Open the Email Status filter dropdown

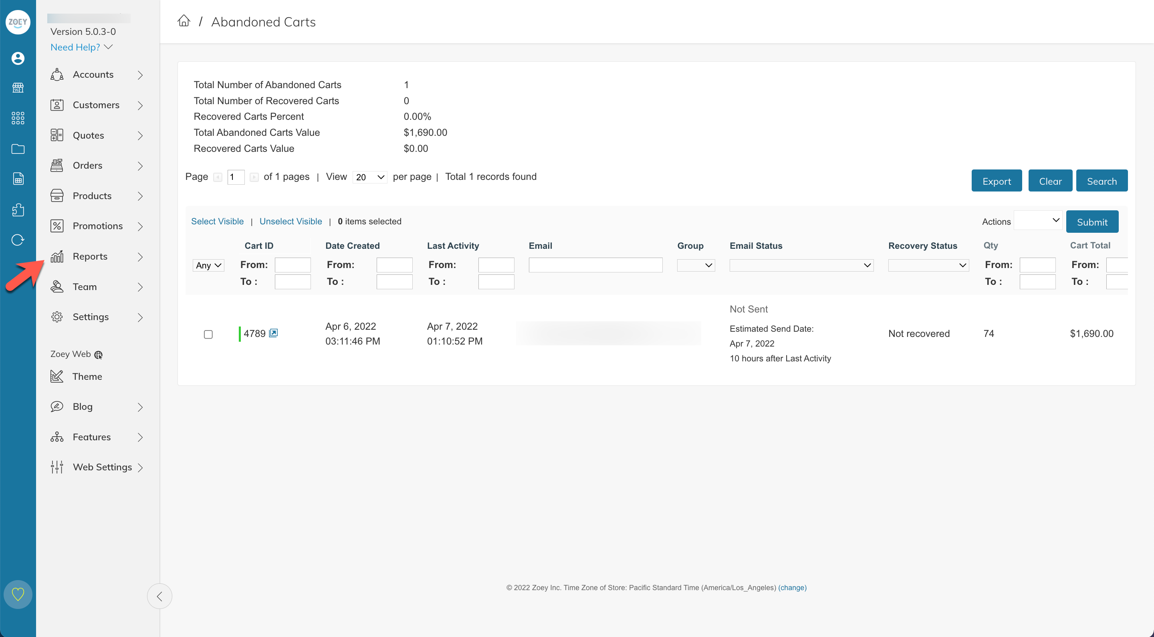801,265
